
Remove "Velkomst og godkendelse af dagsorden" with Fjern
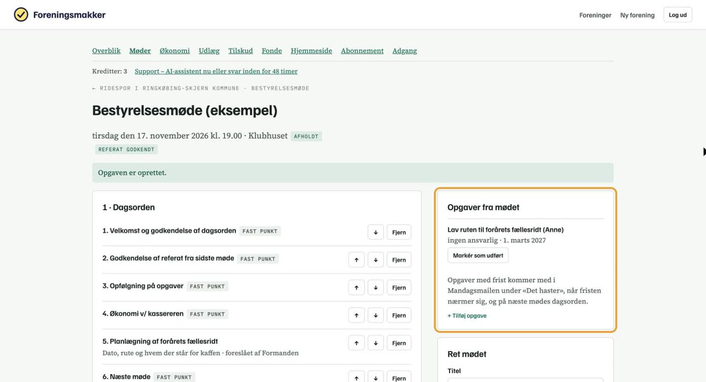click(399, 232)
